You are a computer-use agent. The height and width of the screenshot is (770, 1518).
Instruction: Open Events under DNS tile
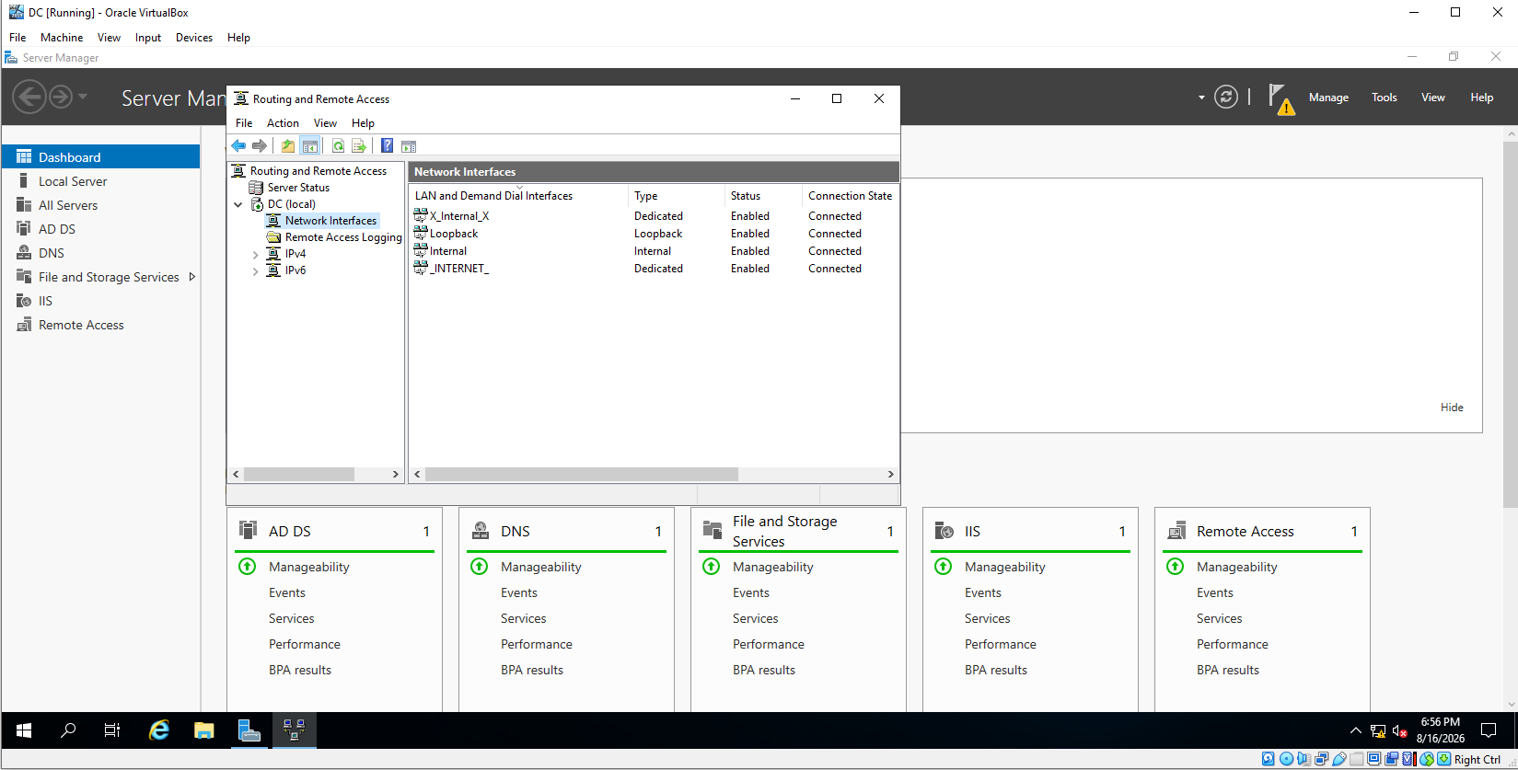pos(519,592)
